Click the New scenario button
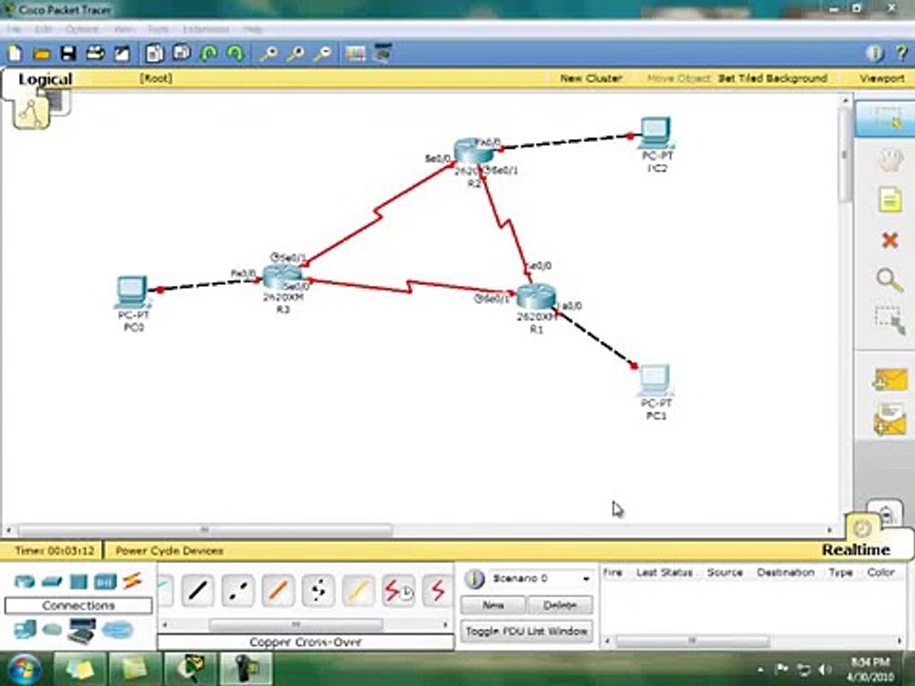 click(493, 605)
